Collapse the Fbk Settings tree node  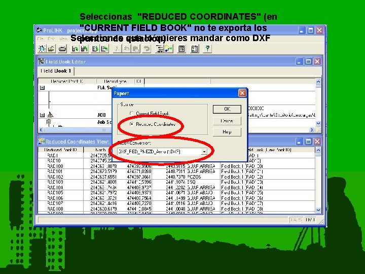42,88
